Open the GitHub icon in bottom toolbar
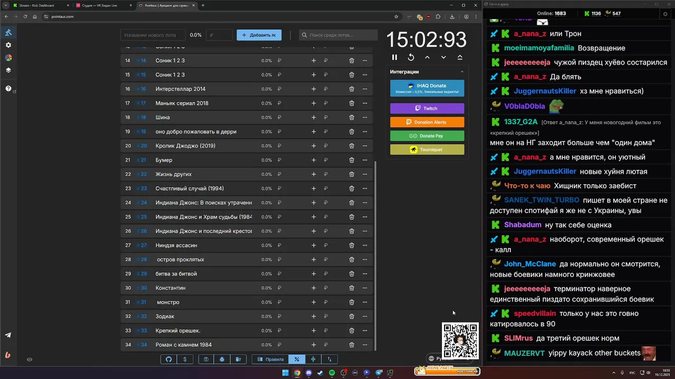 tap(169, 359)
